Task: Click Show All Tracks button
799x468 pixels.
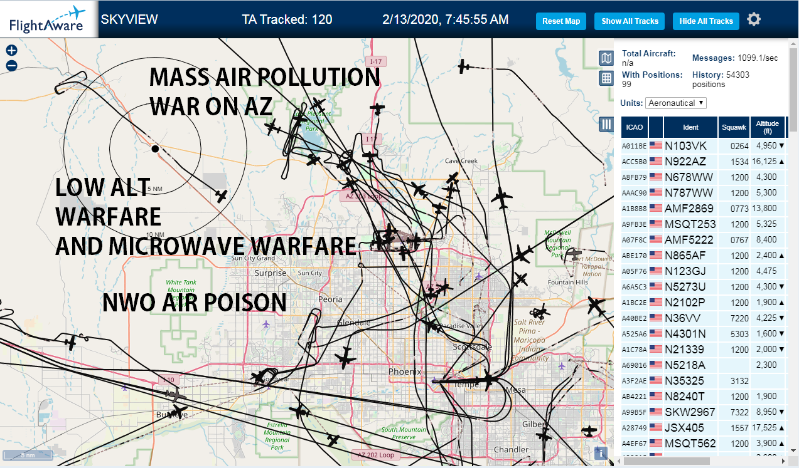Action: (630, 21)
